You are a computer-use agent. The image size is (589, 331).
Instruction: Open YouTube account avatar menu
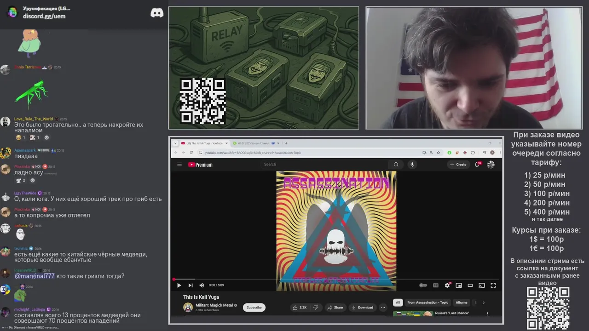coord(491,165)
